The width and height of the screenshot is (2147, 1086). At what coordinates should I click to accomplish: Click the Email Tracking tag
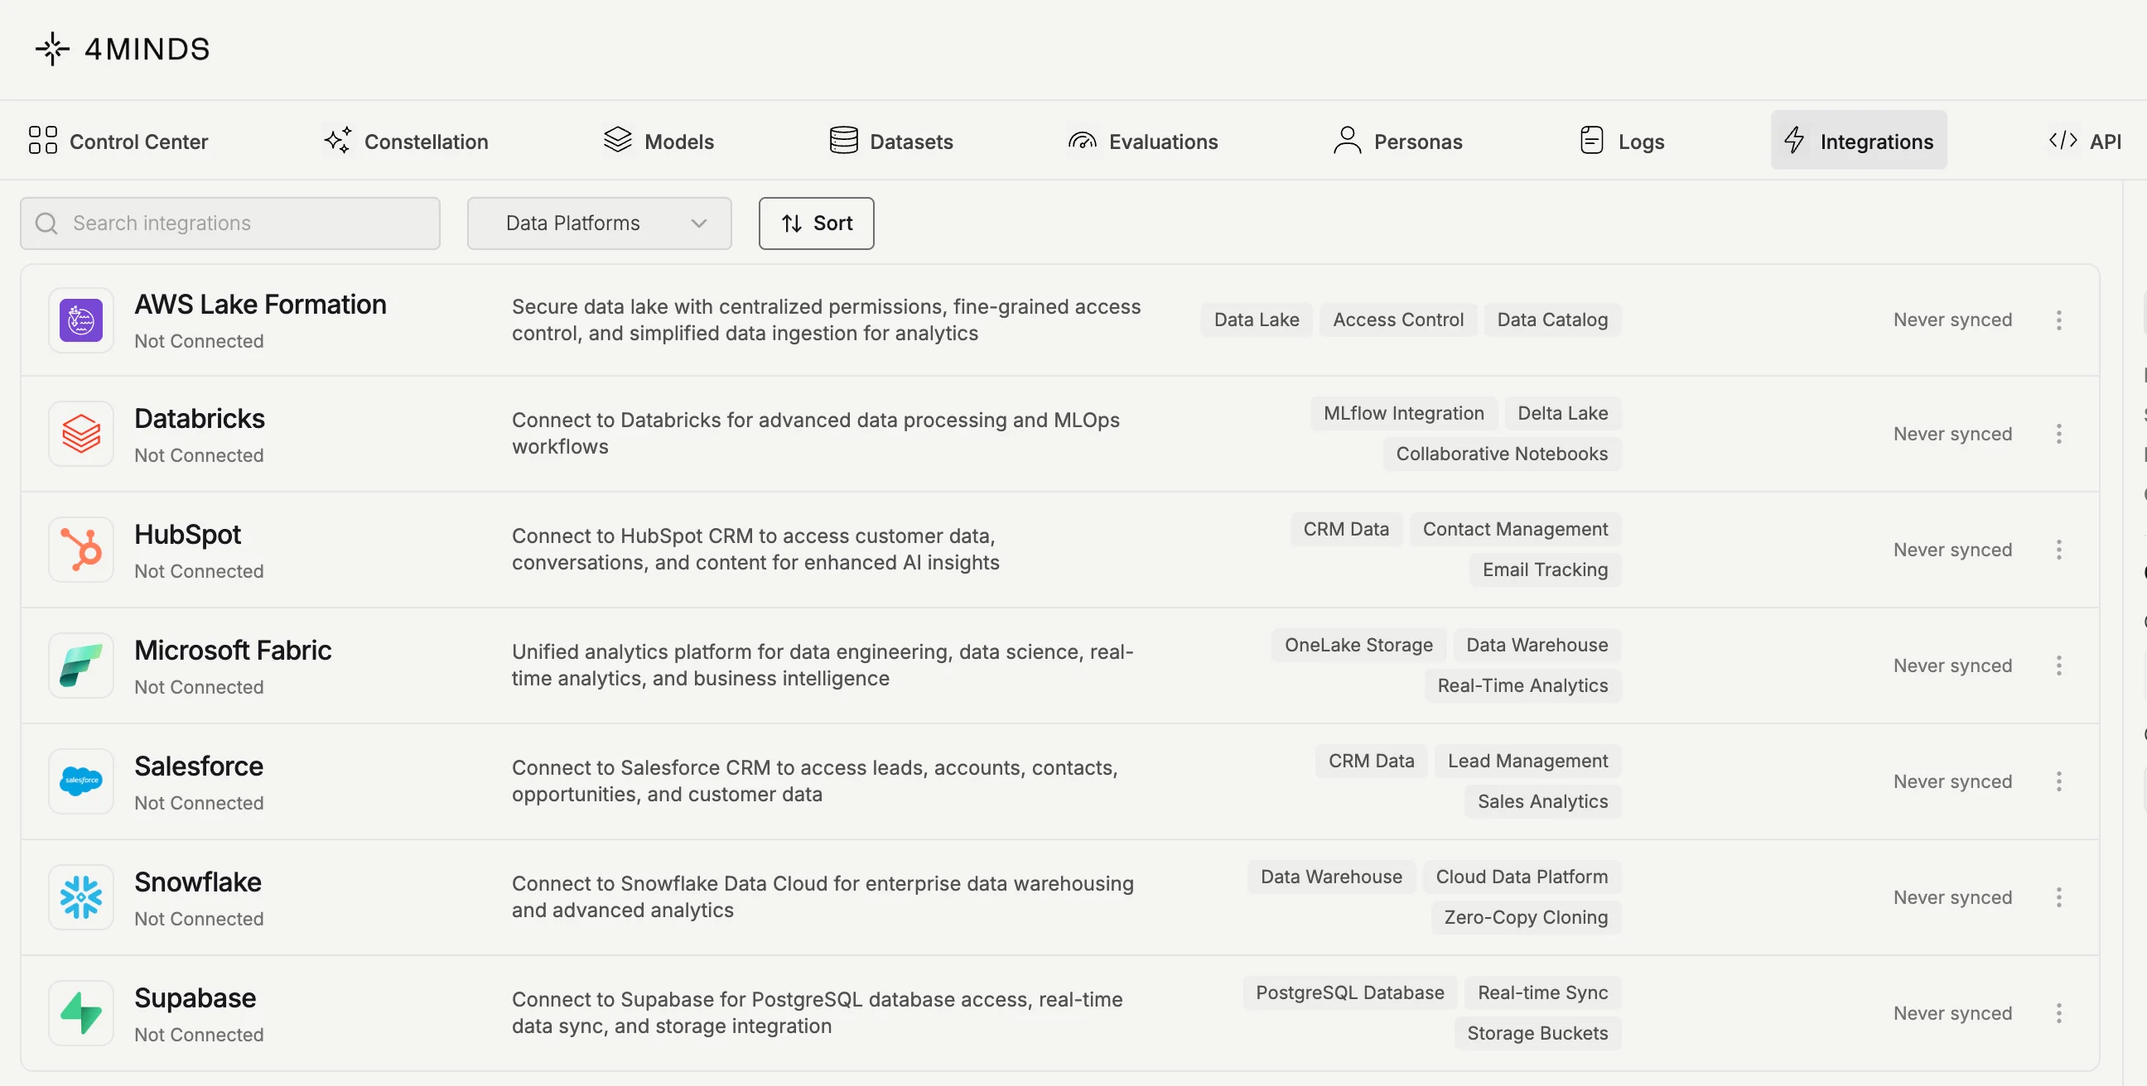(x=1546, y=569)
